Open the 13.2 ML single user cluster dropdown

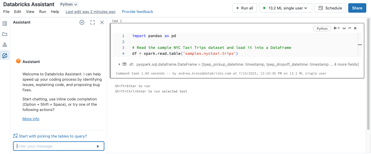(286, 8)
